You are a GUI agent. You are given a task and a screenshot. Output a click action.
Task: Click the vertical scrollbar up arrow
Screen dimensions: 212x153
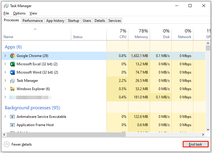pos(208,43)
